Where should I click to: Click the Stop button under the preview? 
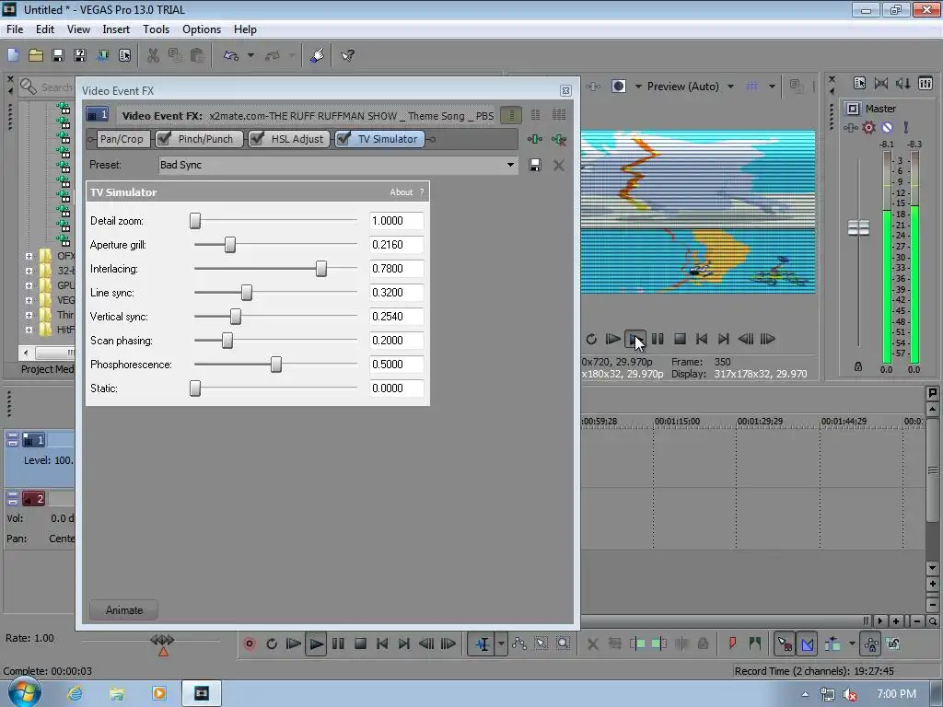point(680,339)
